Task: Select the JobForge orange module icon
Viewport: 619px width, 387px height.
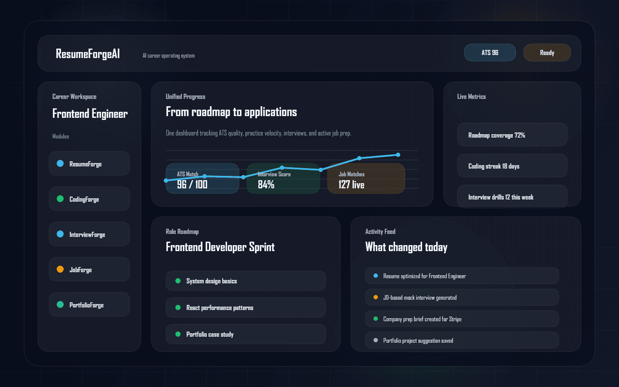Action: (60, 269)
